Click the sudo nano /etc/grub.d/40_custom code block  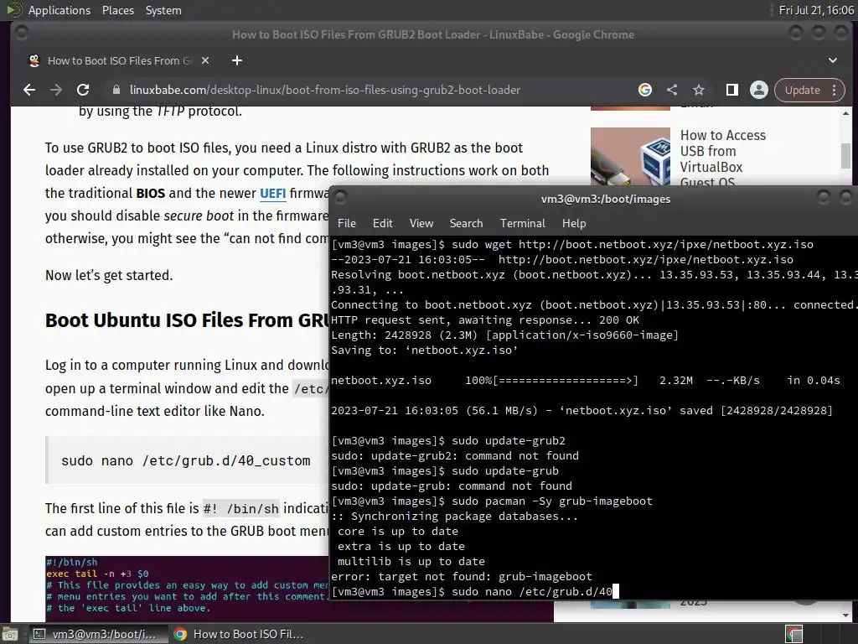point(186,460)
